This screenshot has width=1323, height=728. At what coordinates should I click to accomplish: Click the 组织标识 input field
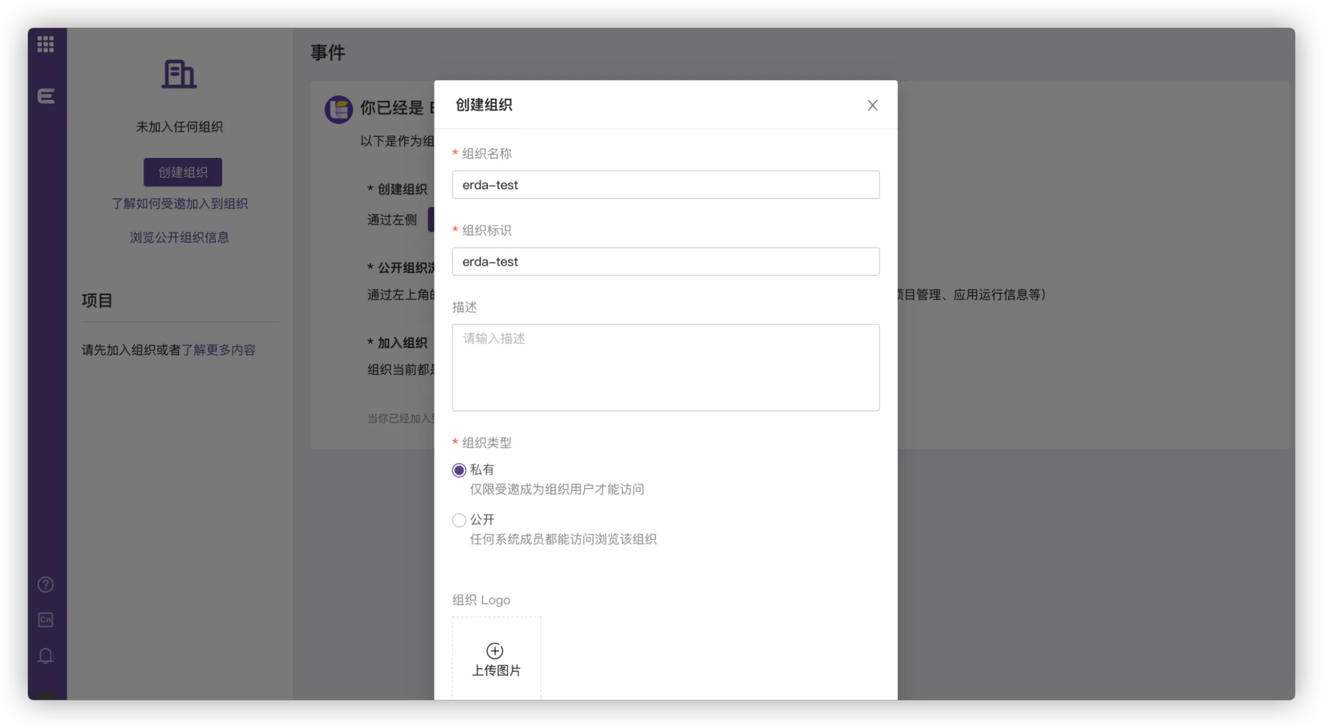click(665, 261)
